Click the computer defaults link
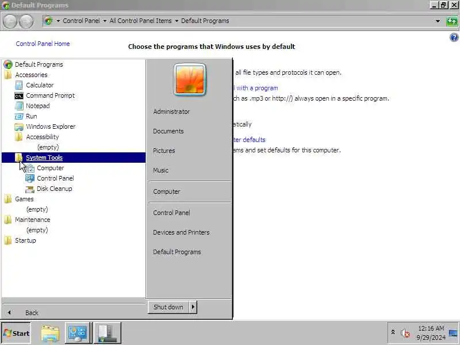Image resolution: width=460 pixels, height=345 pixels. point(250,140)
